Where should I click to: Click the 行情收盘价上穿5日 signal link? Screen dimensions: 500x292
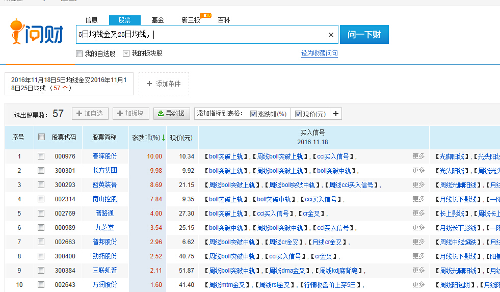[x=330, y=285]
